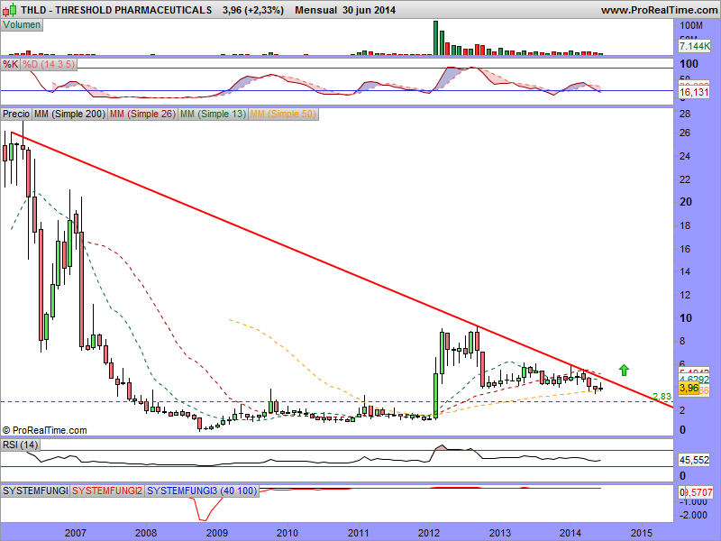This screenshot has width=721, height=541.
Task: Click the -1.000 axis label
Action: pyautogui.click(x=693, y=502)
